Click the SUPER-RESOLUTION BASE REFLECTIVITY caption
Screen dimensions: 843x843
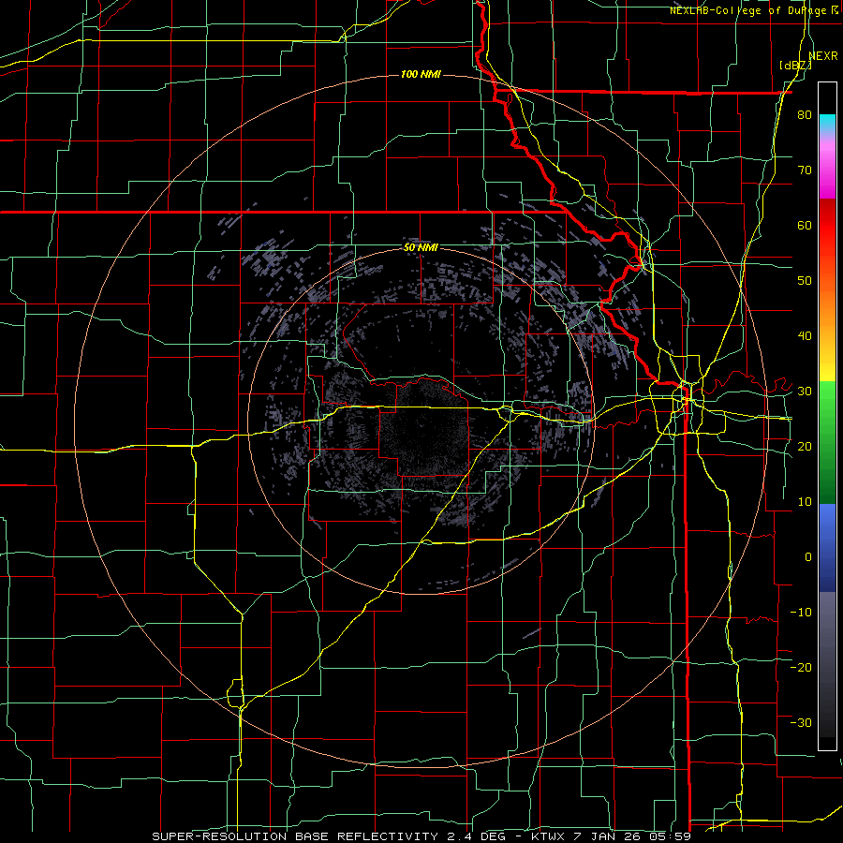click(294, 836)
